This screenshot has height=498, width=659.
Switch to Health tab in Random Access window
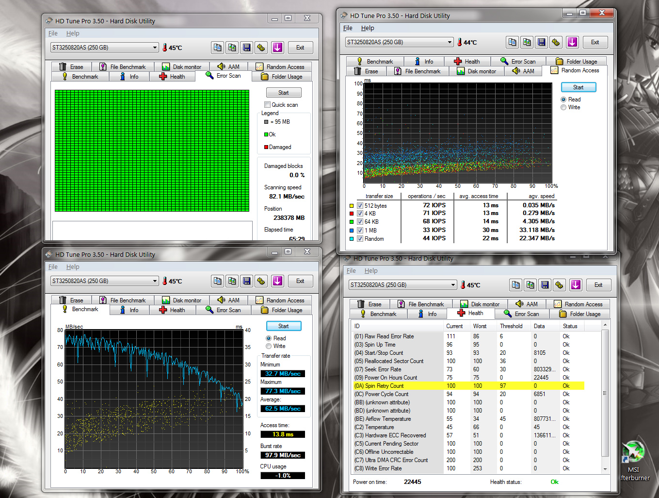(x=466, y=62)
